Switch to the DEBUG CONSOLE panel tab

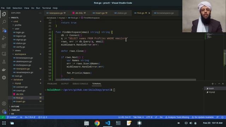pos(80,84)
